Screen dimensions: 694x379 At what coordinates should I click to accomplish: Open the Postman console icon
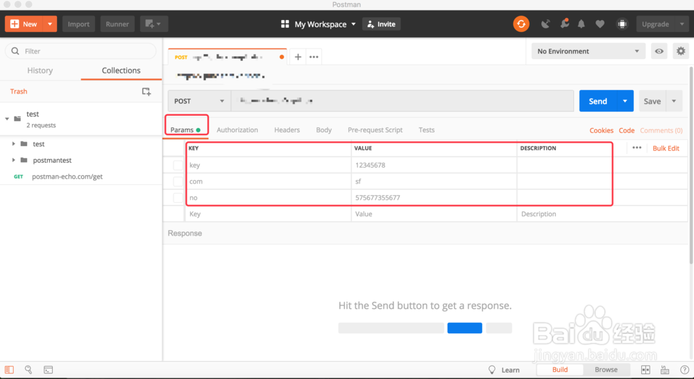click(x=49, y=370)
